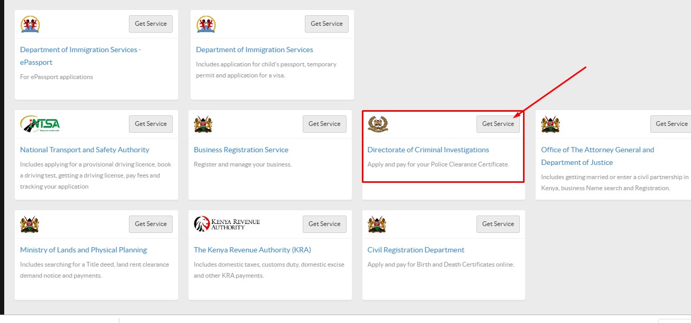Screen dimensions: 691x323
Task: Click logo on Department of Immigration Services visa card
Action: point(206,24)
